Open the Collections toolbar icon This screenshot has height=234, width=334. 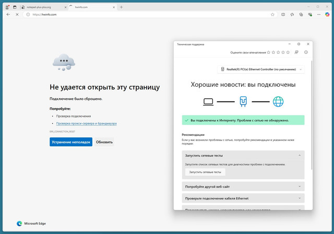pos(301,15)
